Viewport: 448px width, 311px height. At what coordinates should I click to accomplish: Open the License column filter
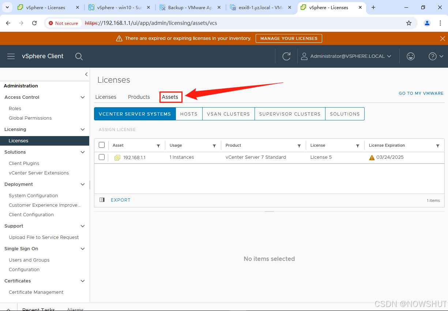[358, 146]
